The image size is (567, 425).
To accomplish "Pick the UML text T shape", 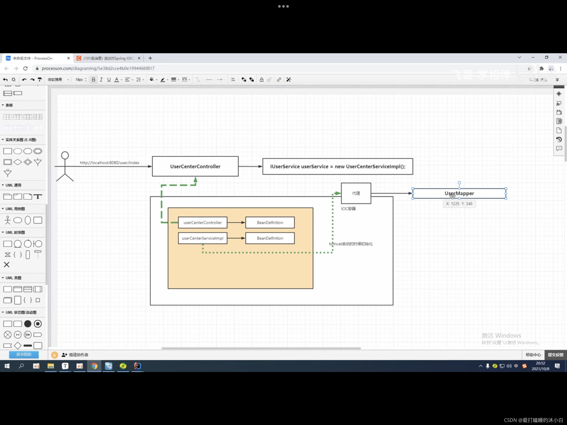I will (38, 196).
